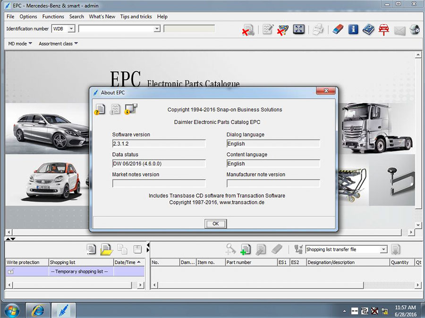The height and width of the screenshot is (318, 425).
Task: Click the add part document with green plus icon
Action: 245,249
